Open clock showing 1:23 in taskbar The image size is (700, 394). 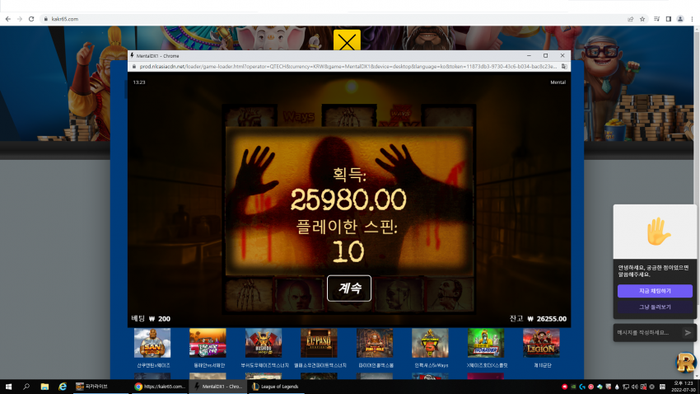click(x=683, y=387)
